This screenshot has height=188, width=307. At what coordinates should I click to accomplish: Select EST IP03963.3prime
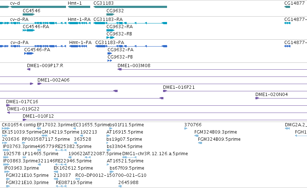(7, 172)
